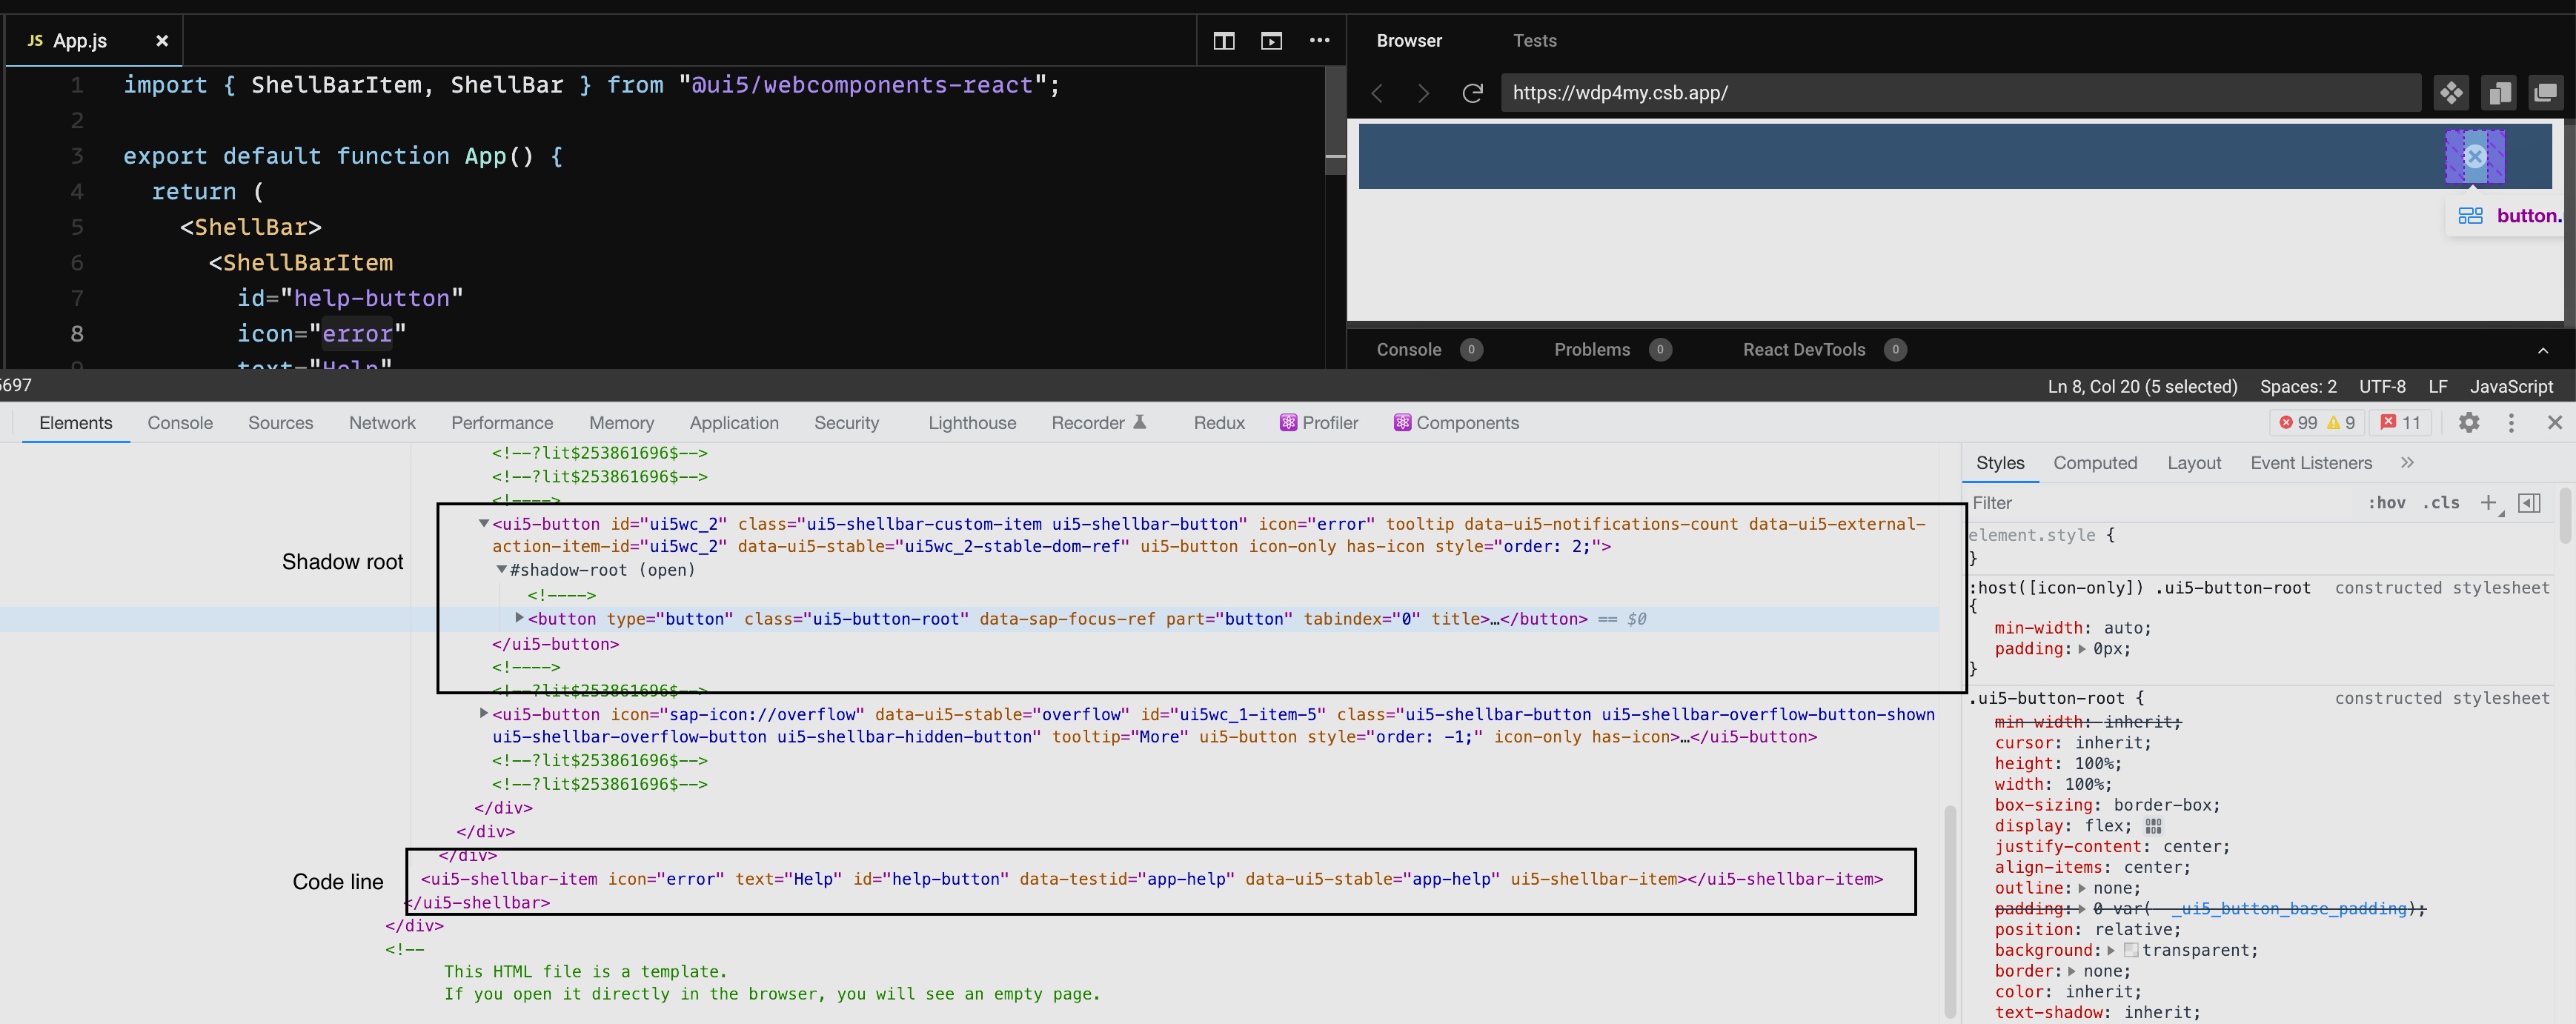Image resolution: width=2576 pixels, height=1024 pixels.
Task: Collapse the #shadow-root (open) node
Action: 501,570
